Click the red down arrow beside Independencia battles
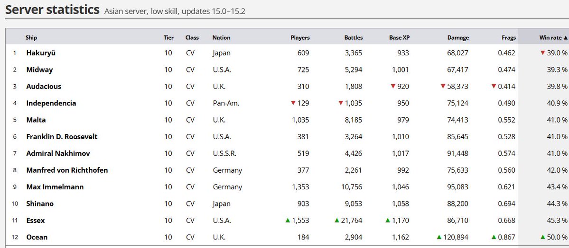This screenshot has width=569, height=248. 340,103
